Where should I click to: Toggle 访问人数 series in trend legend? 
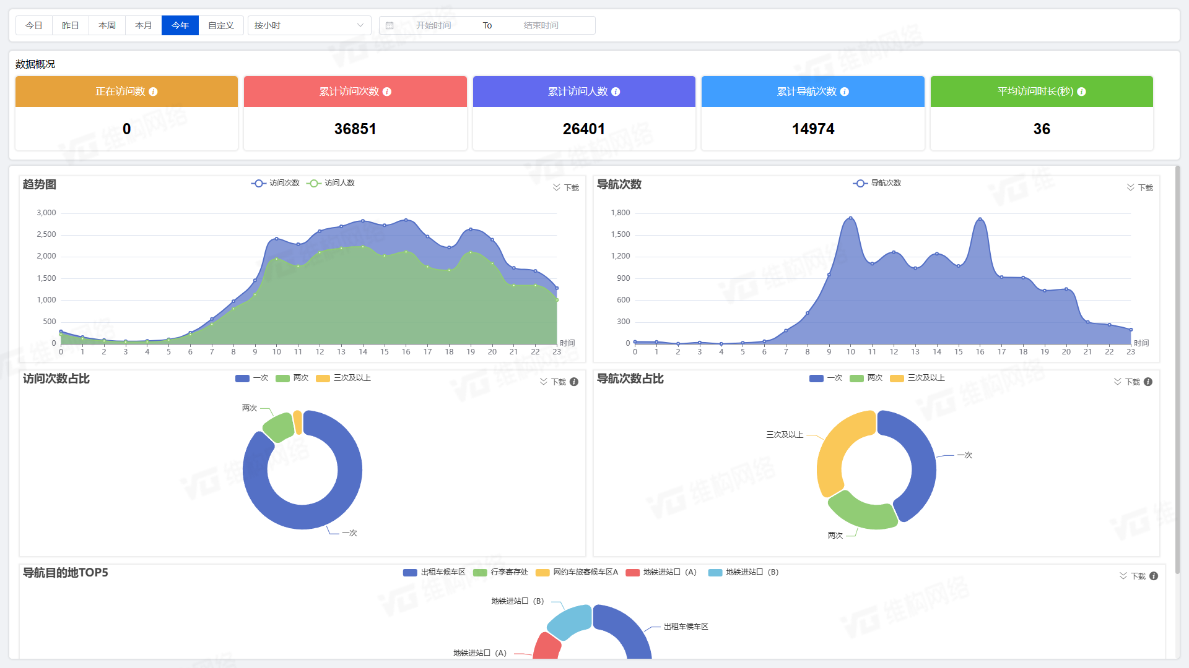pos(330,183)
